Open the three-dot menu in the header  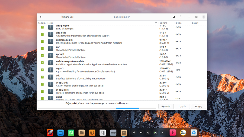tap(181, 17)
